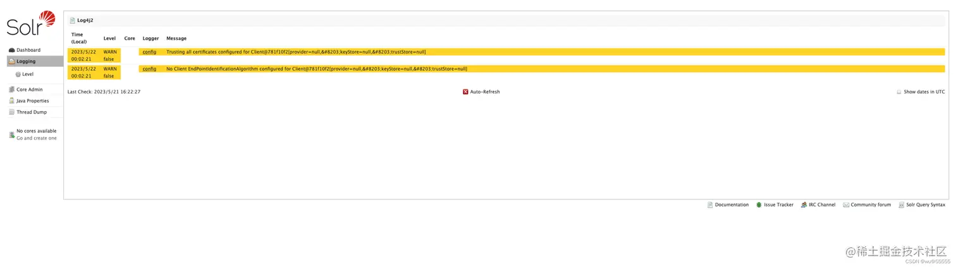Screen dimensions: 956x267
Task: Click the Community forum envelope icon
Action: pos(846,205)
